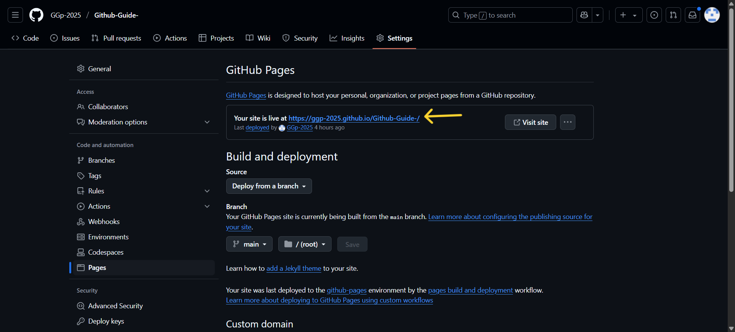Open the live site URL link
This screenshot has width=735, height=332.
click(x=354, y=118)
